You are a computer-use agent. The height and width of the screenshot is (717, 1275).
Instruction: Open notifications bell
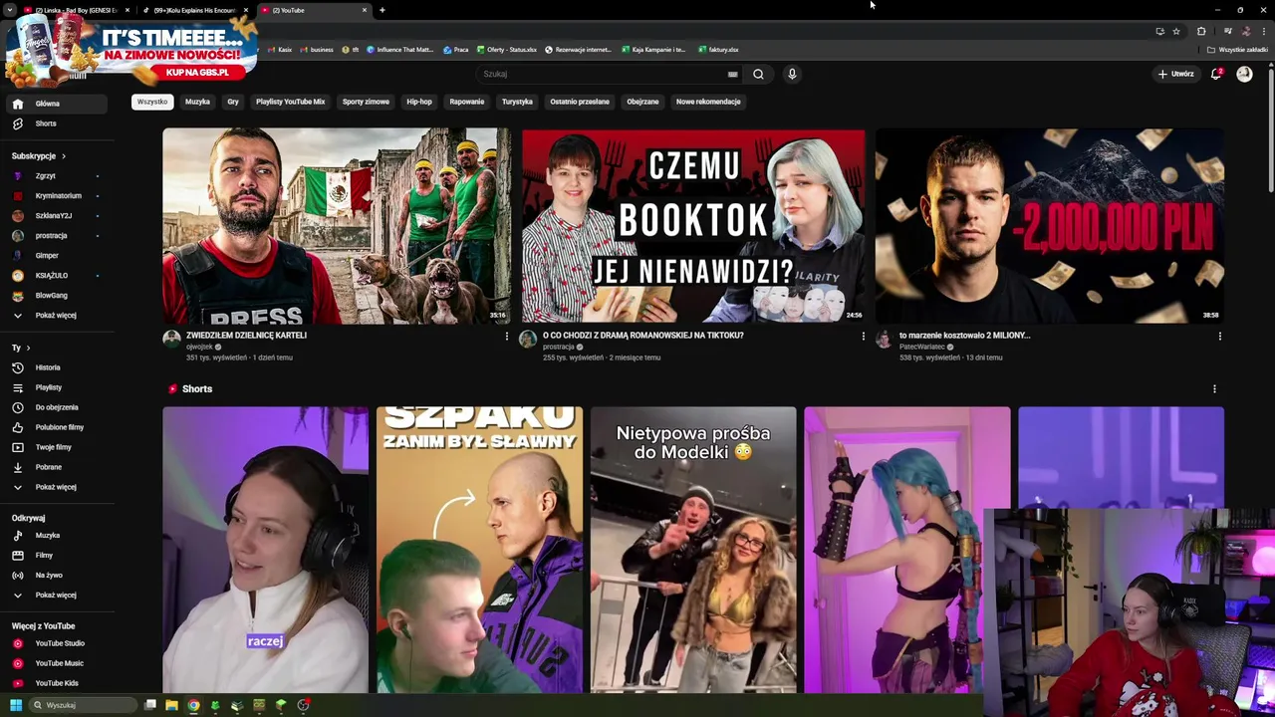click(1216, 74)
